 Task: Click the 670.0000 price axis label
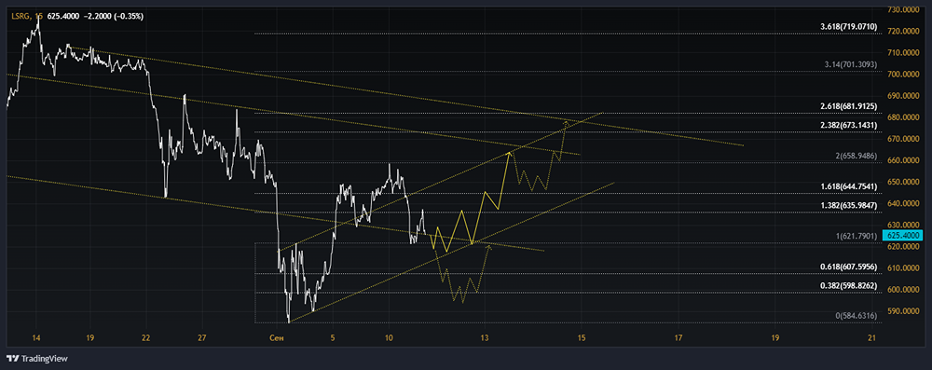[903, 139]
